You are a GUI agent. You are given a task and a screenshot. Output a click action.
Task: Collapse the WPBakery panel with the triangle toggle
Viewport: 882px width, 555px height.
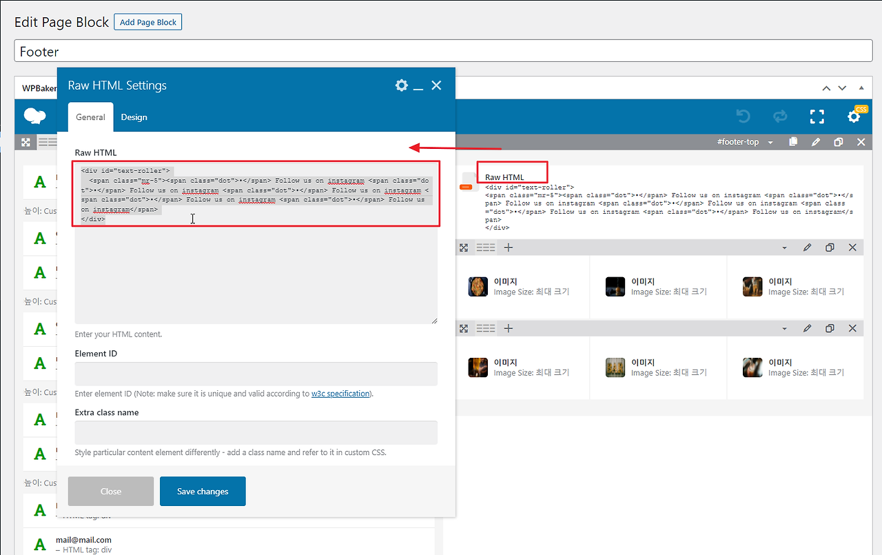point(861,88)
